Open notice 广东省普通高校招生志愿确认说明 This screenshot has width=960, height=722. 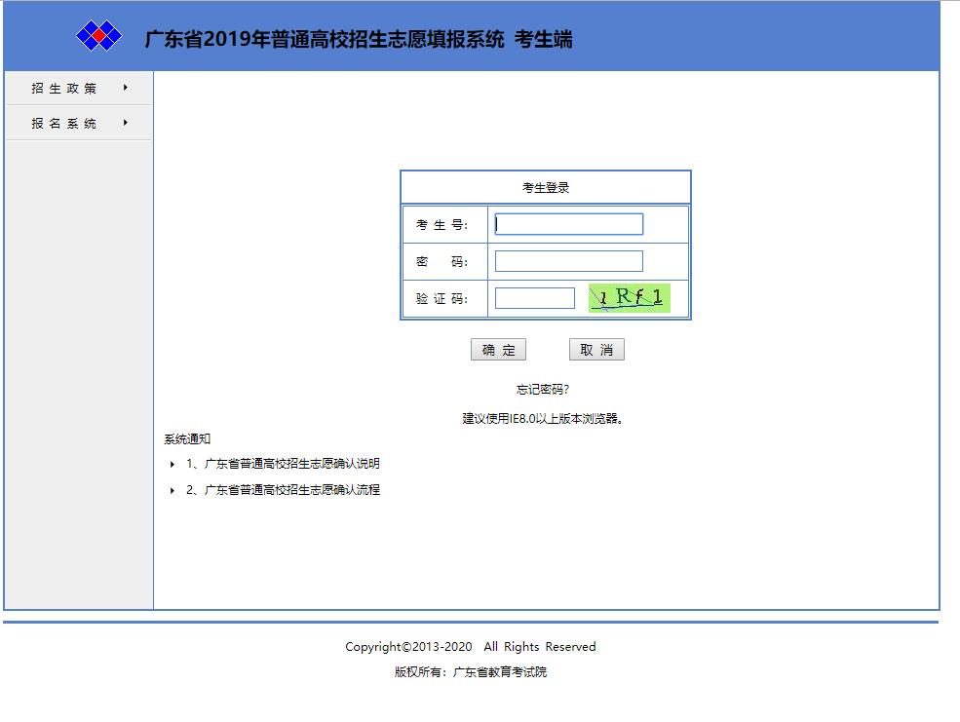[x=291, y=464]
